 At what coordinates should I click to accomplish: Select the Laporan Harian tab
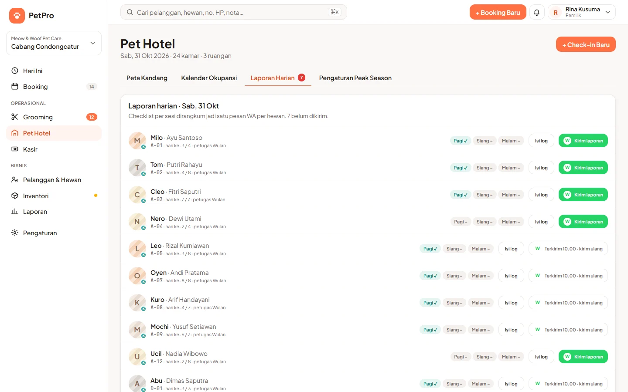coord(278,78)
